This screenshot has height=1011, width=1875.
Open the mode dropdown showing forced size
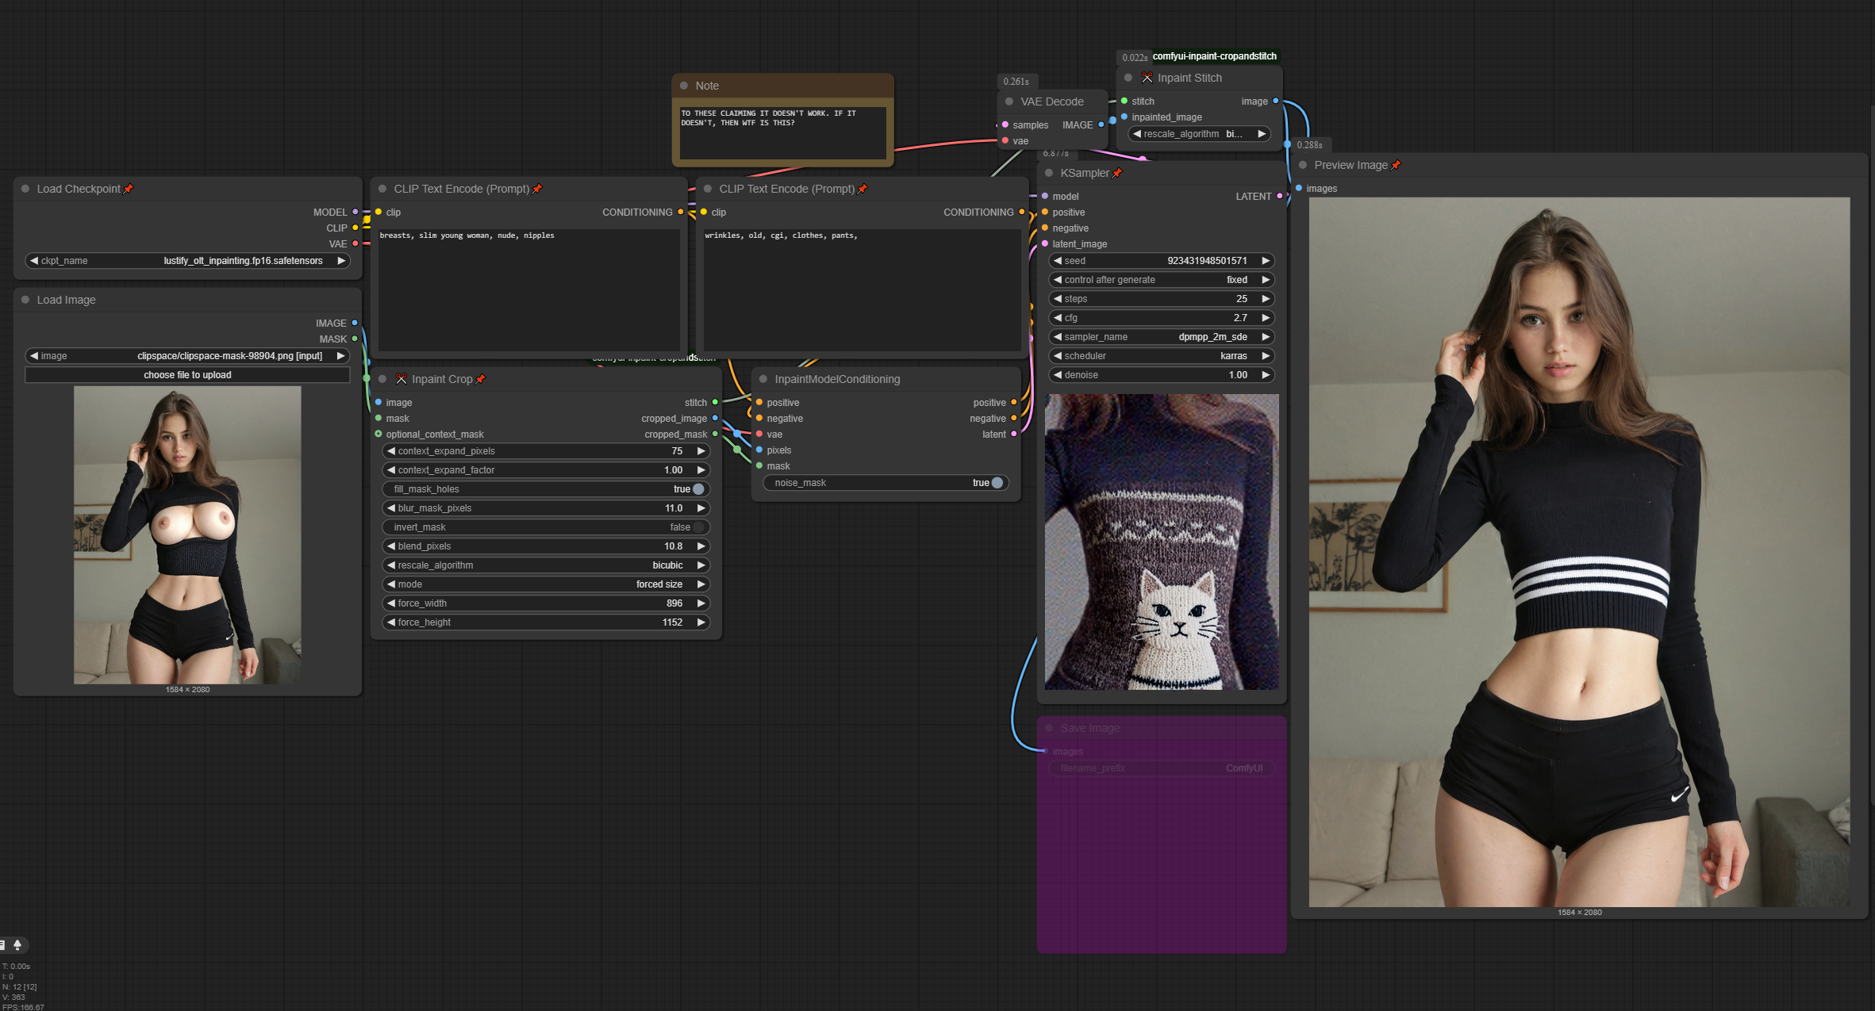click(545, 584)
